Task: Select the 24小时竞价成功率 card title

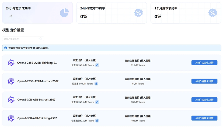Action: 18,8
